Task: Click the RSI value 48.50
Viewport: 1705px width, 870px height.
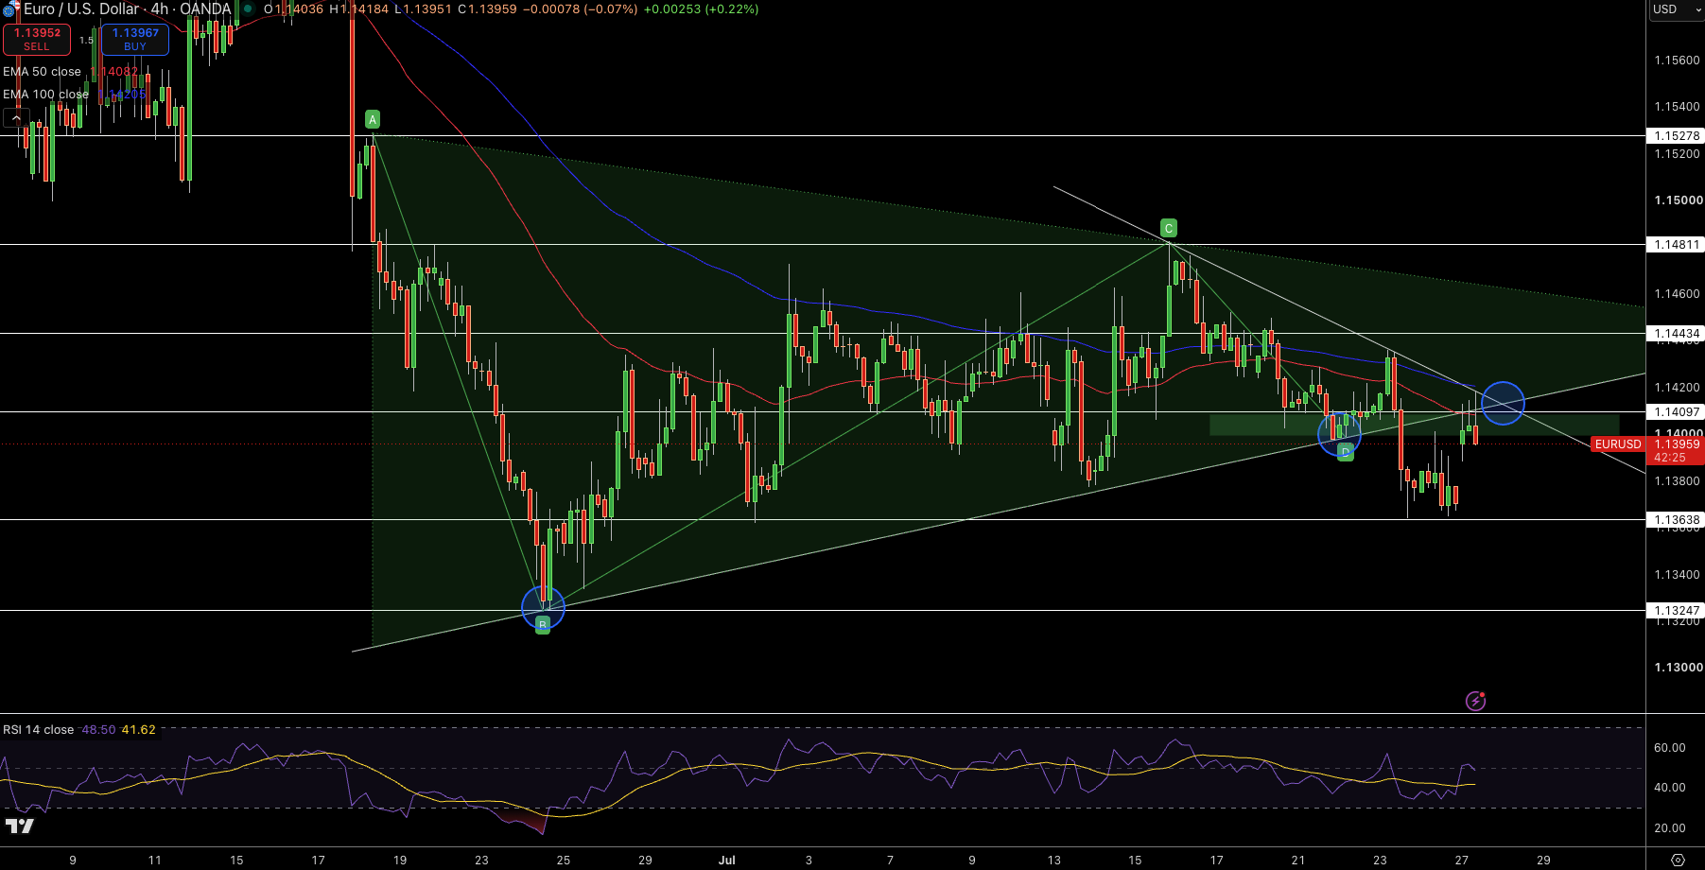Action: pyautogui.click(x=98, y=730)
